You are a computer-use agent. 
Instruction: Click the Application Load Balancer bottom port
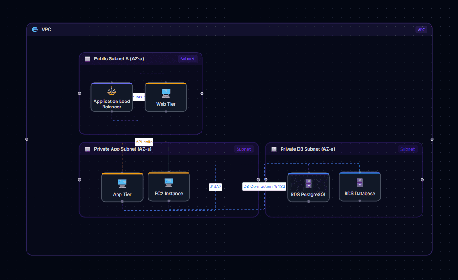112,111
